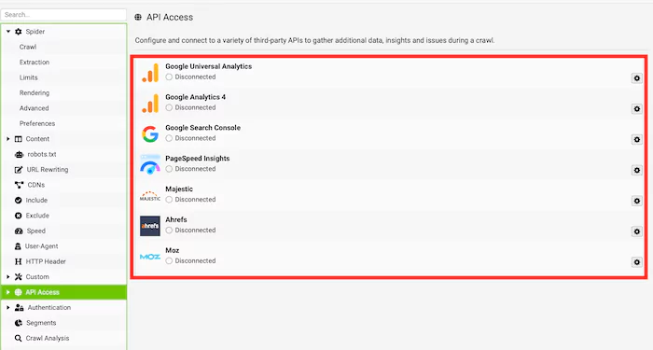Open settings gear for Ahrefs
653x350 pixels.
click(637, 231)
